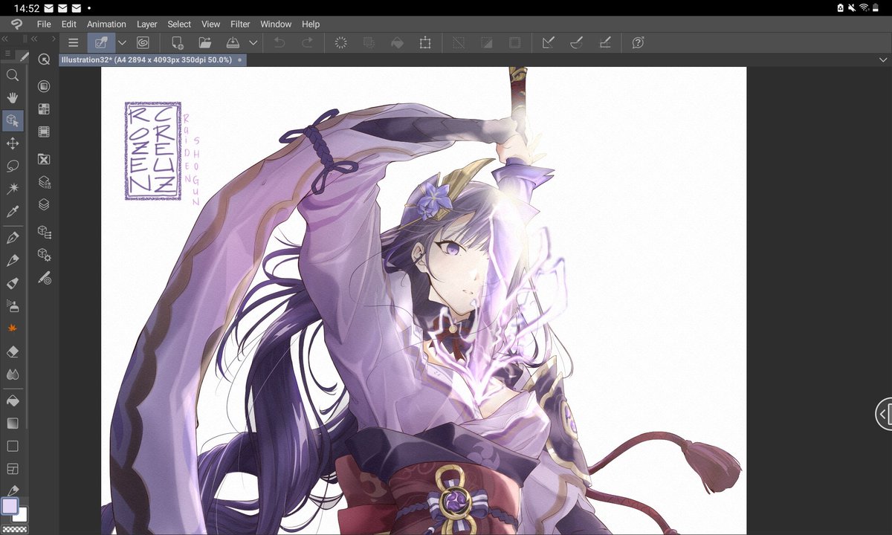Select the Blend tool
The width and height of the screenshot is (892, 535).
13,374
